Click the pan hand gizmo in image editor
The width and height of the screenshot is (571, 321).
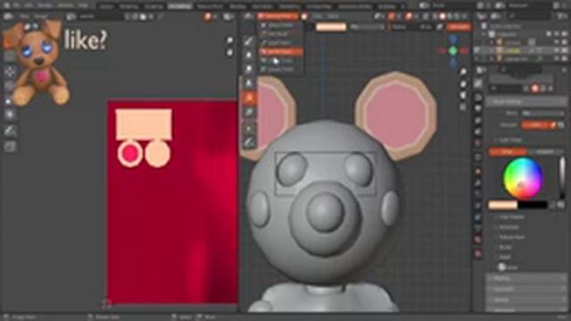coord(229,53)
